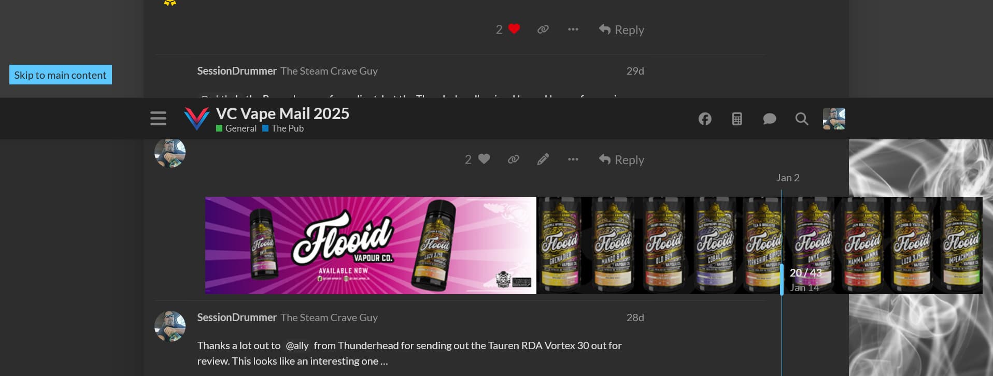Open the calculator icon in header
The width and height of the screenshot is (993, 376).
point(737,119)
